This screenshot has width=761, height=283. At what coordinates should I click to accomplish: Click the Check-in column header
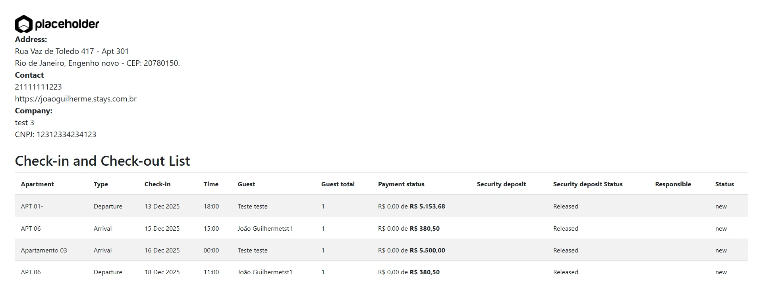tap(157, 184)
